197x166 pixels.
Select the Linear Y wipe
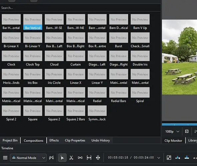97,77
